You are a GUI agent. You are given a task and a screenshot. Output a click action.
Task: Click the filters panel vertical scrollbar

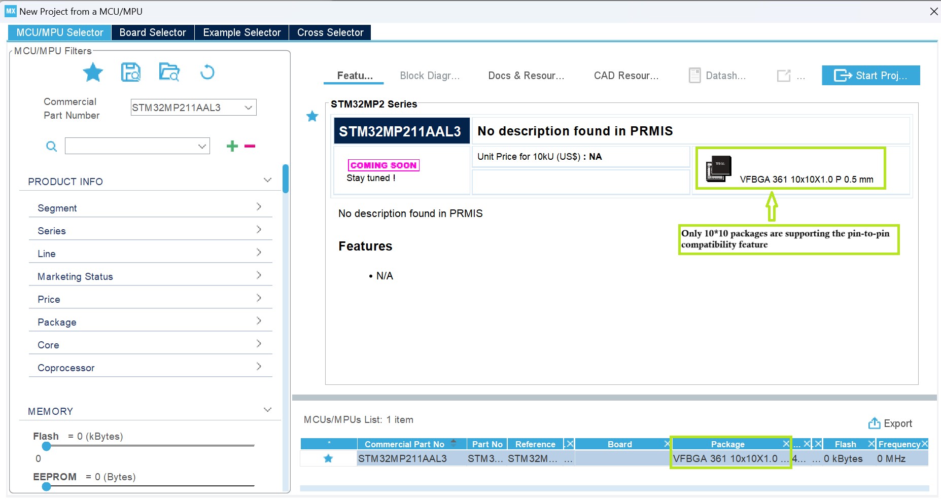pos(286,179)
